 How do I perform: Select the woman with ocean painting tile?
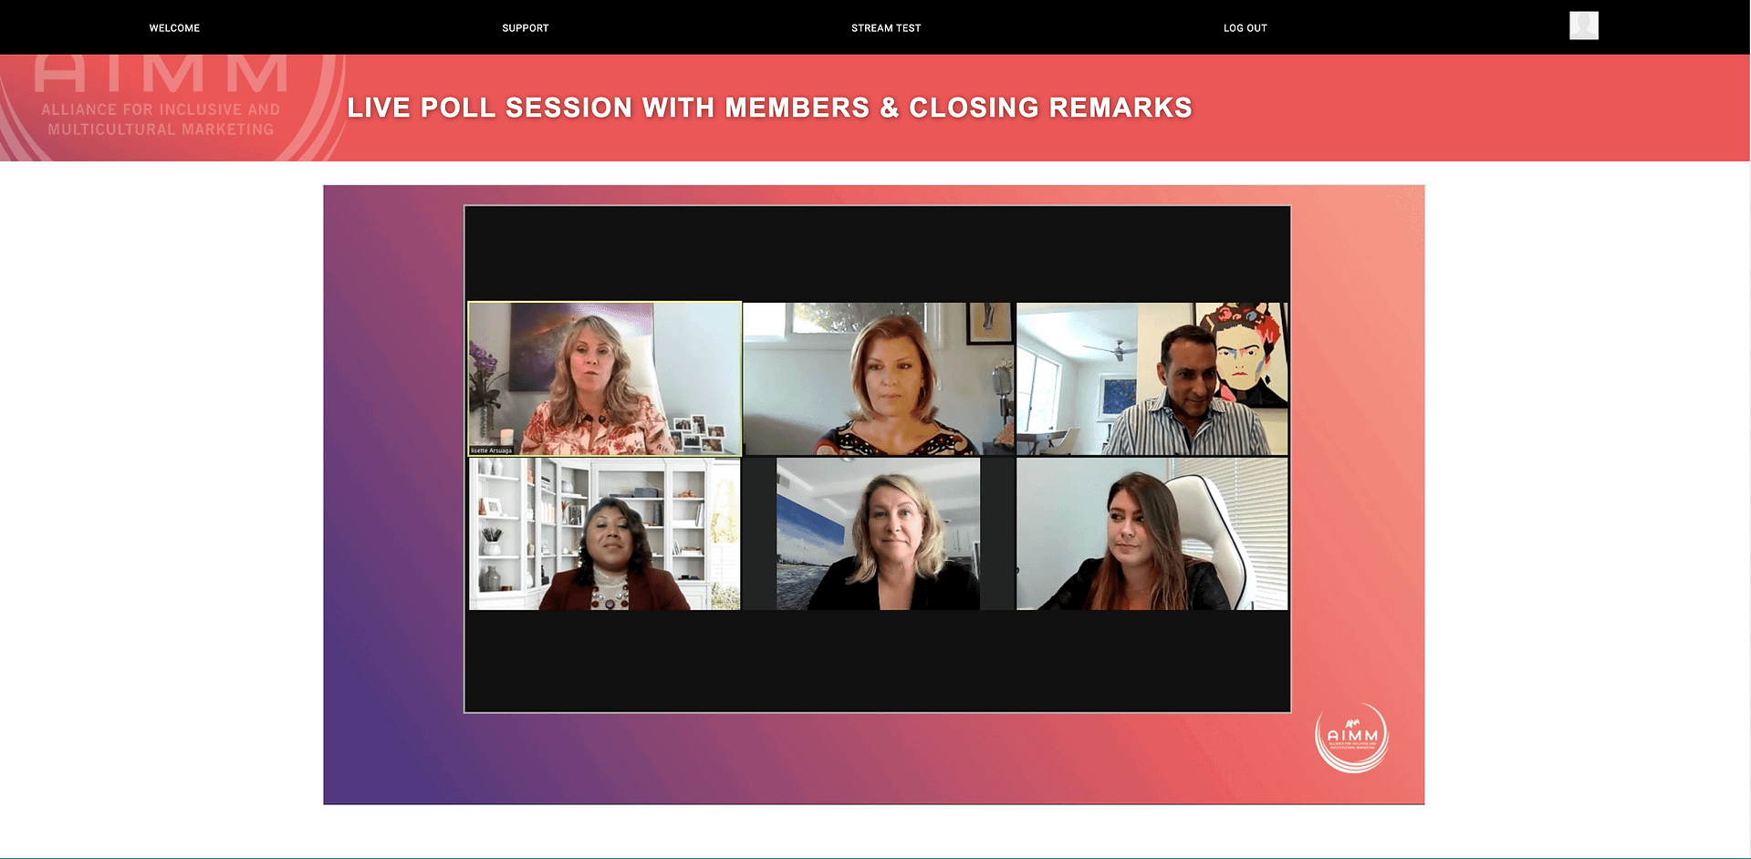point(878,533)
